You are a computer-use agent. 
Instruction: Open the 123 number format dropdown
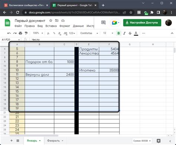(x=72, y=33)
